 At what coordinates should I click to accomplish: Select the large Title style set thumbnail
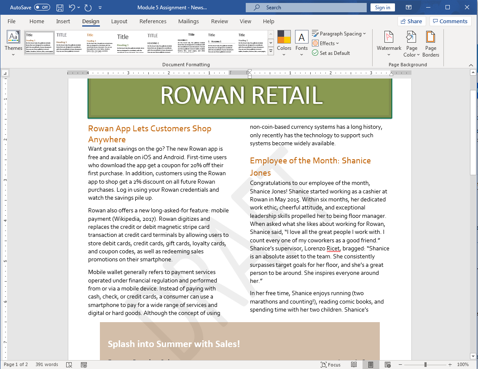coord(130,43)
